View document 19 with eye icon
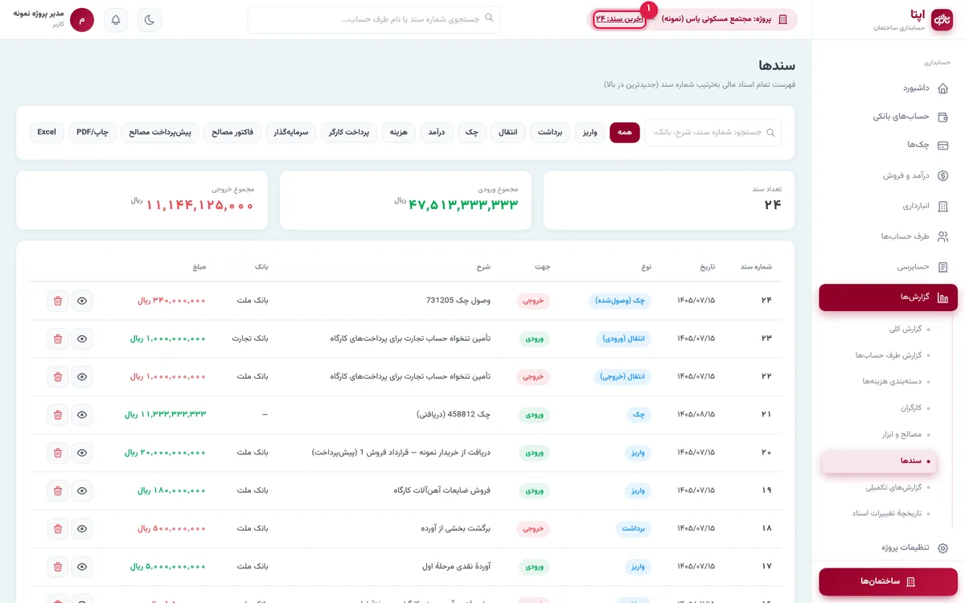This screenshot has width=965, height=603. coord(82,490)
